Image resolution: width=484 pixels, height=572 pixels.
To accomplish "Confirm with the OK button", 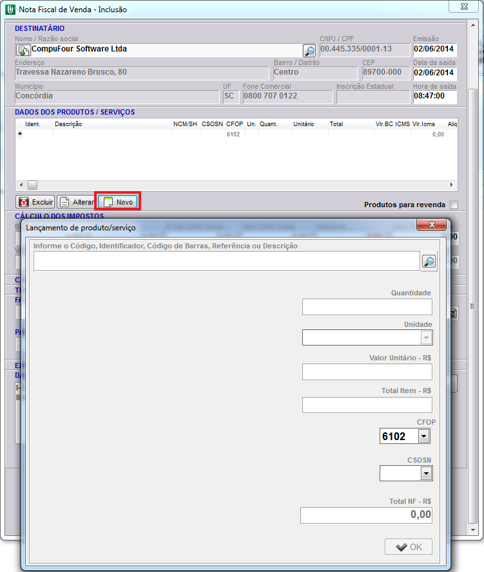I will pos(409,547).
